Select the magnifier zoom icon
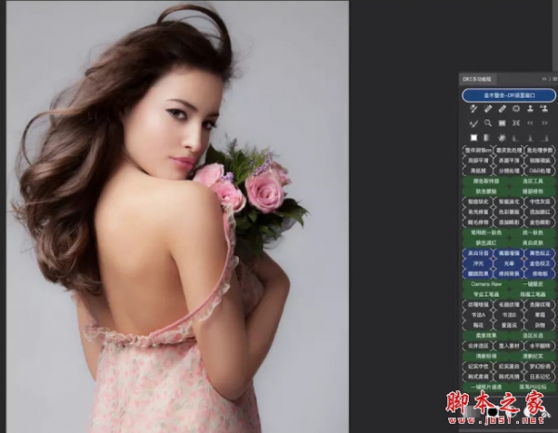 (x=488, y=123)
